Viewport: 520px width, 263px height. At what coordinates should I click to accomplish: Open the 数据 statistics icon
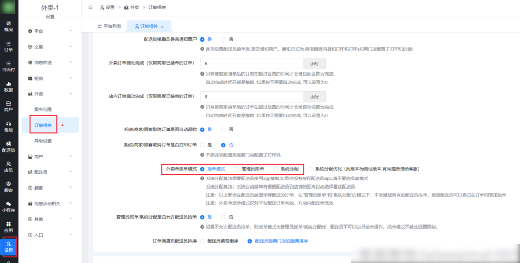click(x=8, y=84)
